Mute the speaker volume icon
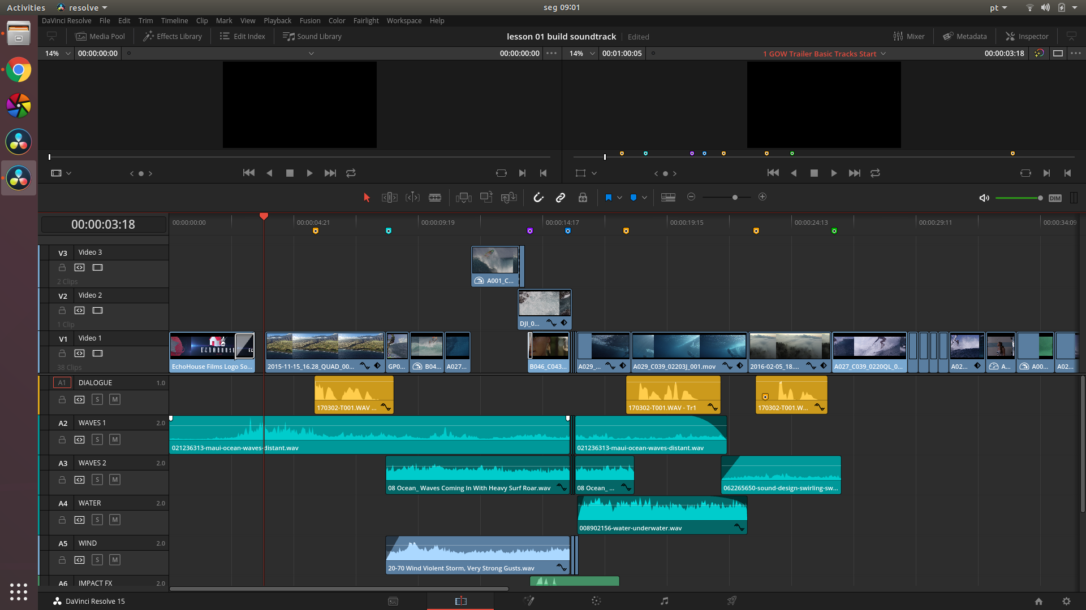The width and height of the screenshot is (1086, 610). click(x=984, y=198)
